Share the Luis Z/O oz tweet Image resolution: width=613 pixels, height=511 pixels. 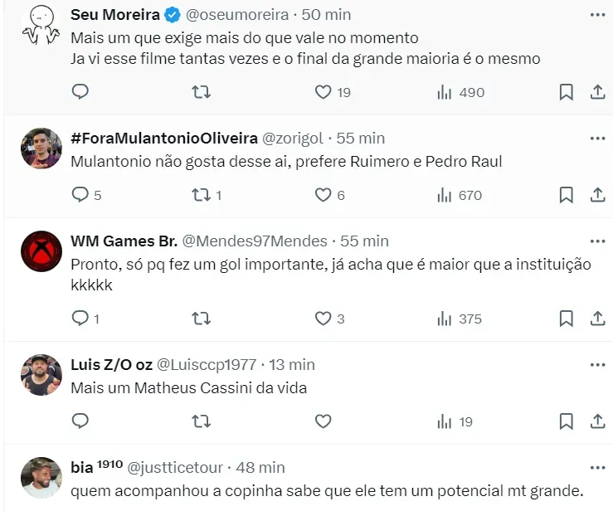(597, 421)
